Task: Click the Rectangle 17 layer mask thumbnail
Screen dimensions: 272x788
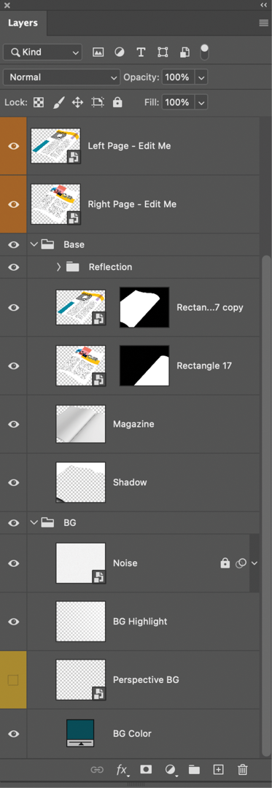Action: click(144, 366)
